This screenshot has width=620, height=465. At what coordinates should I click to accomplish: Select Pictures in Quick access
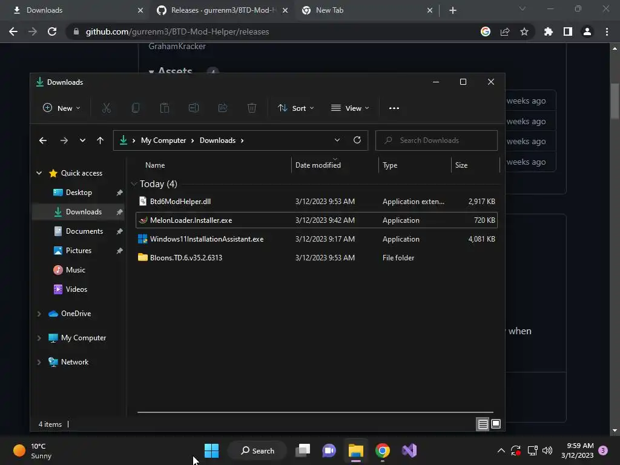click(x=78, y=251)
